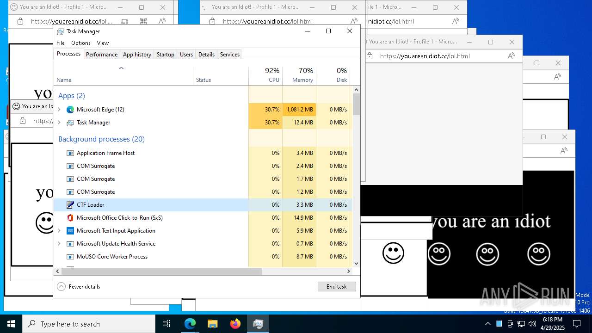Open the notification center icon
The height and width of the screenshot is (333, 592).
coord(576,324)
